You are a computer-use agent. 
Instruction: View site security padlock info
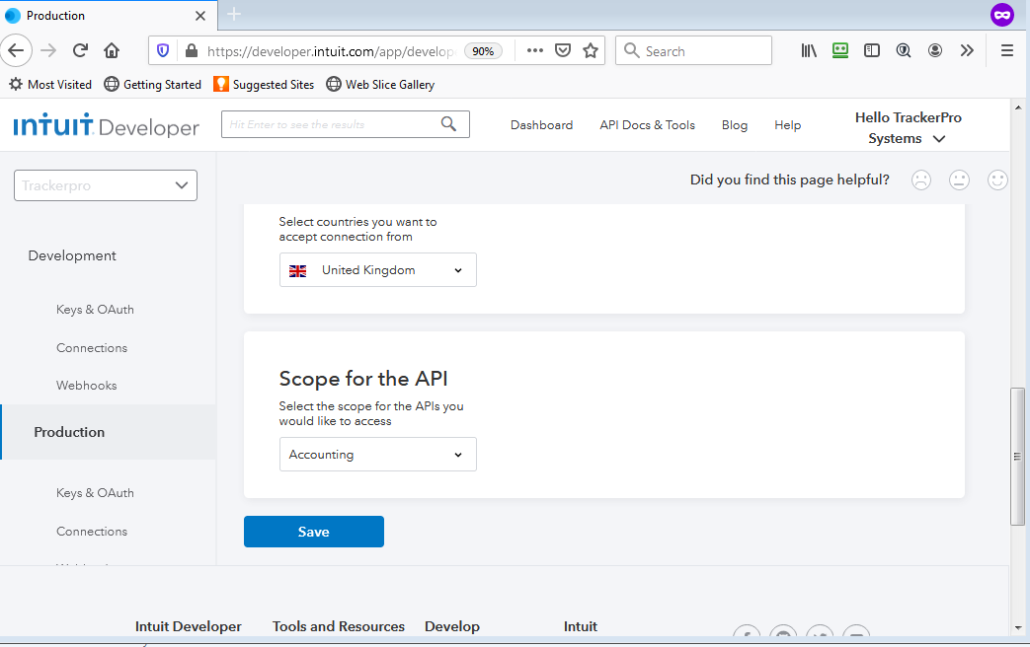pos(192,50)
